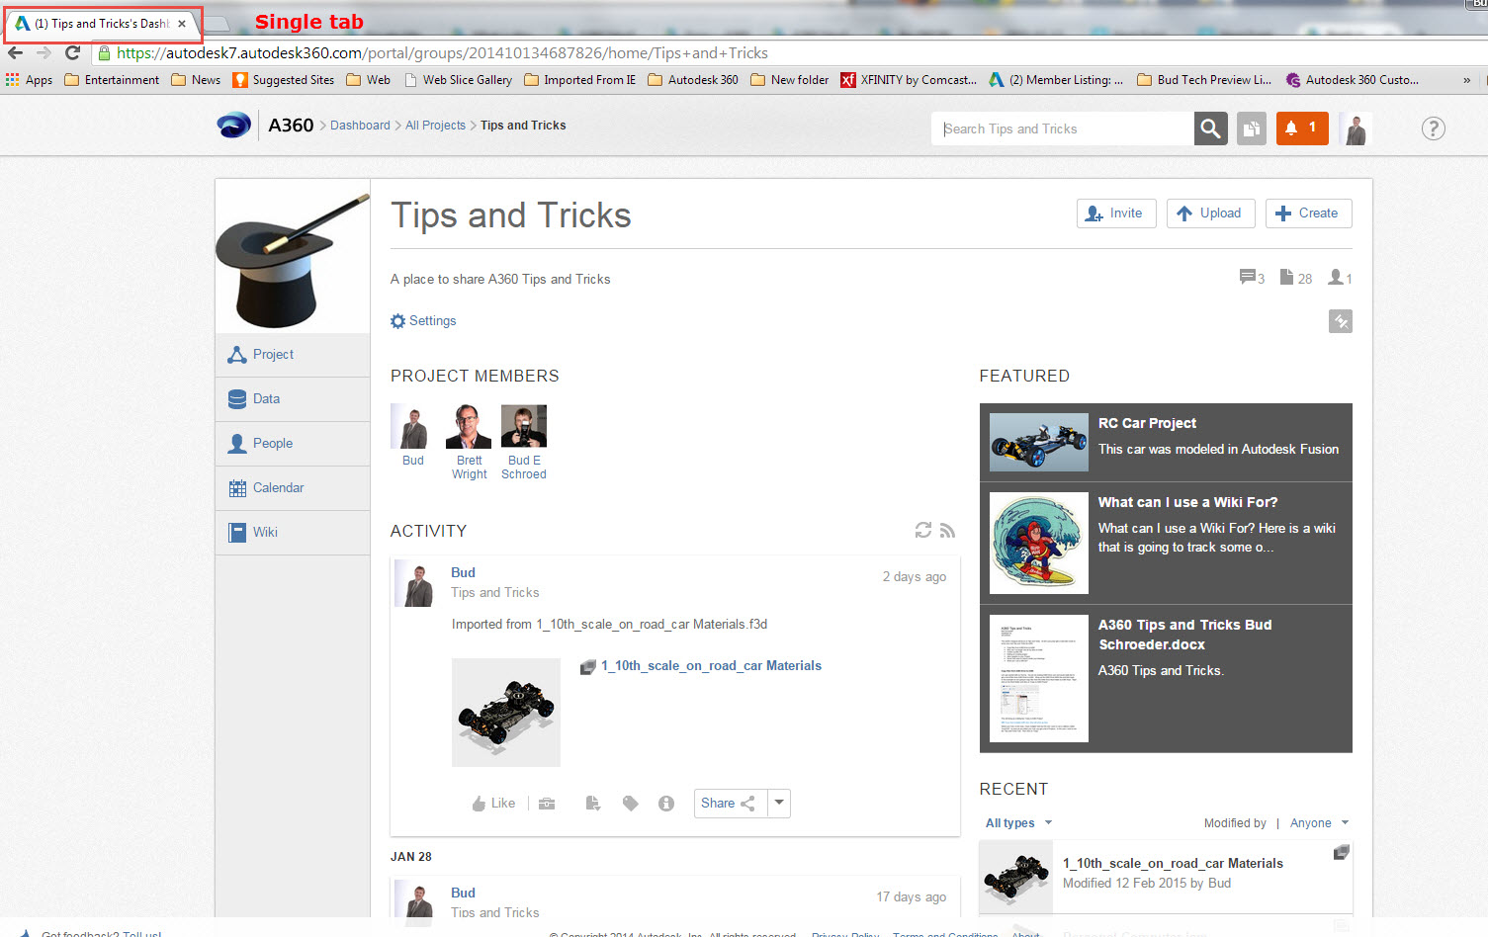Switch to the All Projects breadcrumb
This screenshot has height=937, width=1488.
tap(435, 125)
